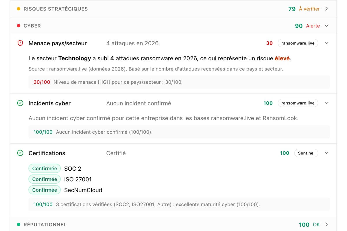Viewport: 347px width, 231px height.
Task: Toggle the Confirmée badge for SecNumCloud
Action: [x=45, y=190]
